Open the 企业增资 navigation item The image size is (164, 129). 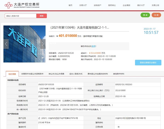click(x=127, y=5)
